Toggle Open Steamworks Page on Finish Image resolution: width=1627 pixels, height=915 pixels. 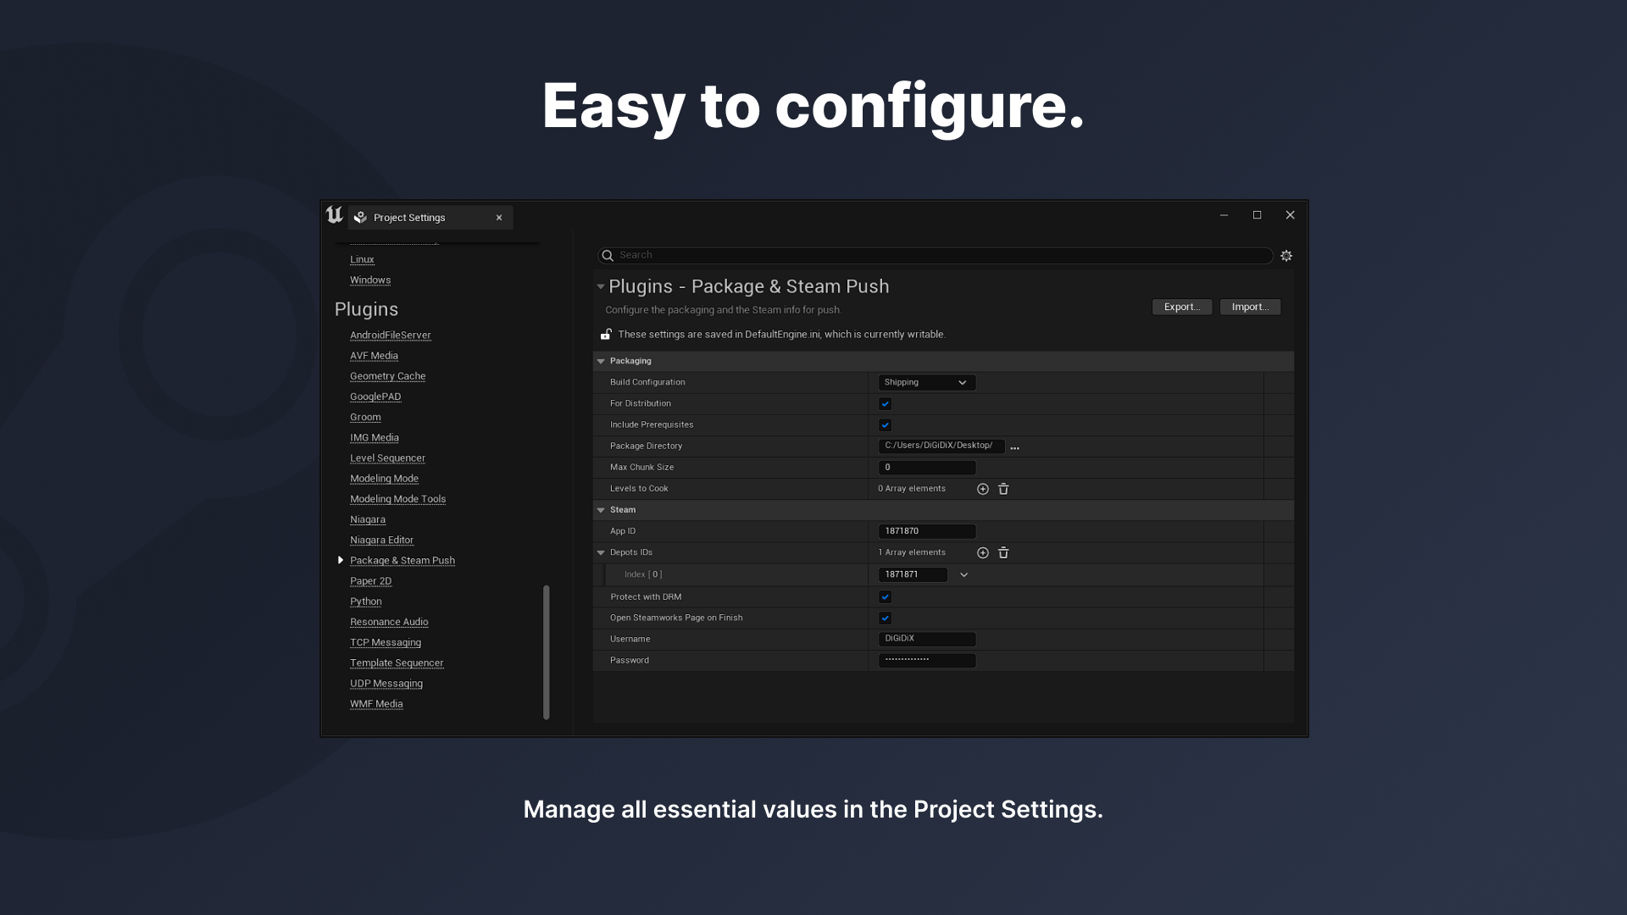(885, 618)
